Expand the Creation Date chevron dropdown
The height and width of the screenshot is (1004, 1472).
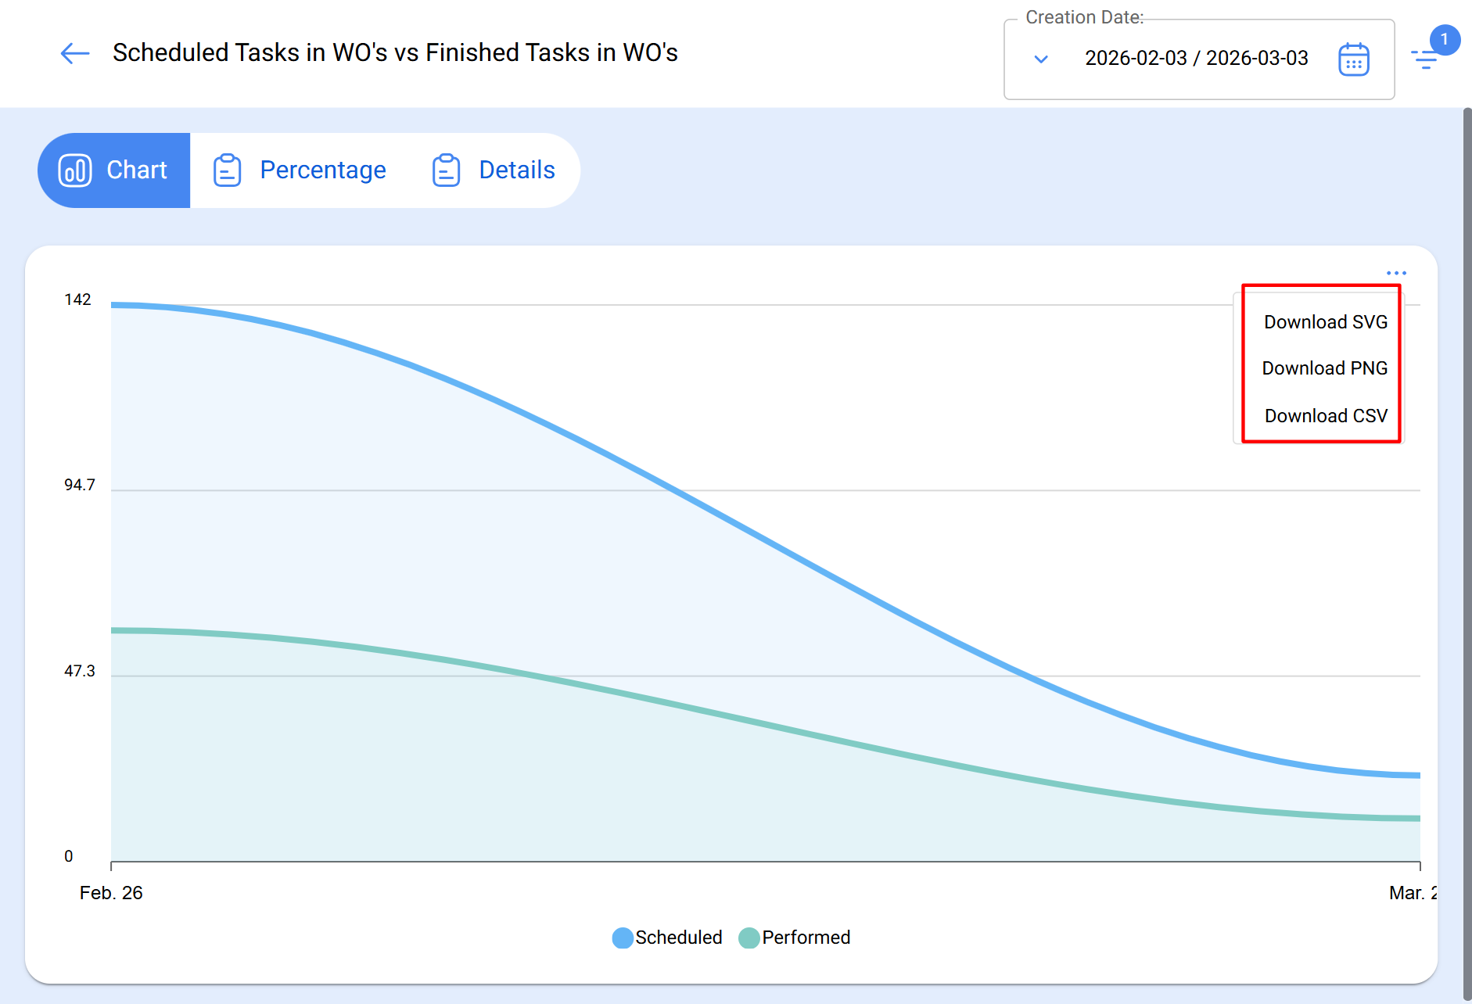coord(1041,59)
